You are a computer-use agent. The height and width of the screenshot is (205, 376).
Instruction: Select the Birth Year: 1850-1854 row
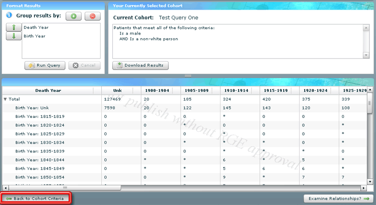click(x=185, y=177)
